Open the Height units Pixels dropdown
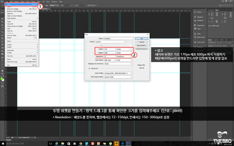The height and width of the screenshot is (146, 234). pos(124,53)
